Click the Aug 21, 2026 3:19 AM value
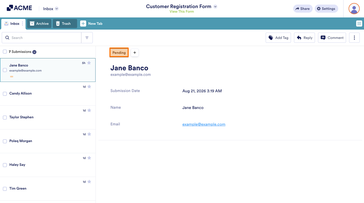The image size is (364, 203). [x=202, y=91]
